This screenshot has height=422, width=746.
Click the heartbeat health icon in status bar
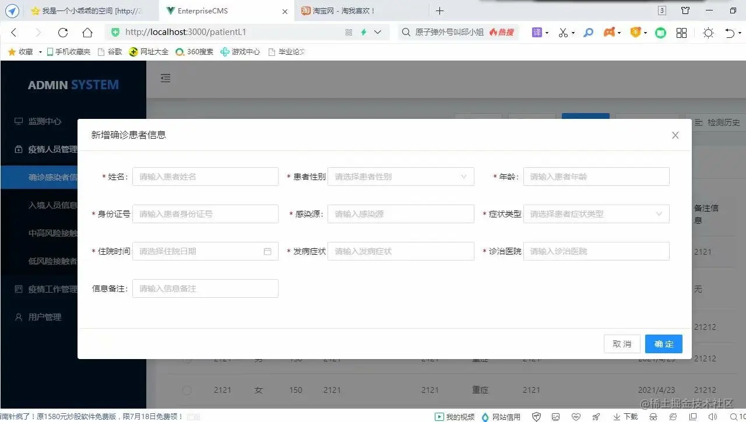click(x=576, y=417)
